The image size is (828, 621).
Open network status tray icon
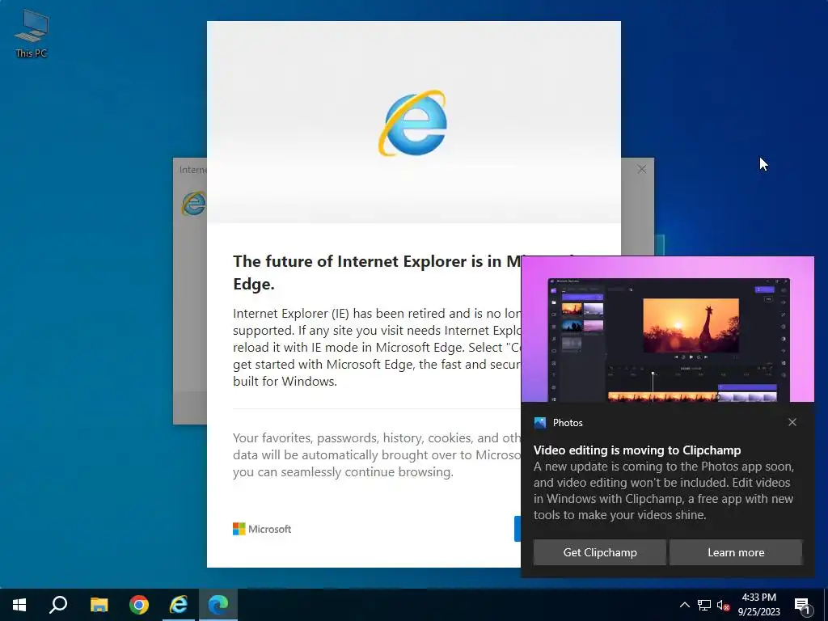pos(704,605)
